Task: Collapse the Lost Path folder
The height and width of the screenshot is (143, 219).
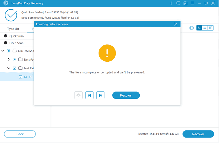Action: [x=8, y=68]
